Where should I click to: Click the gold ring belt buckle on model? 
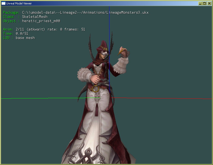pos(95,89)
